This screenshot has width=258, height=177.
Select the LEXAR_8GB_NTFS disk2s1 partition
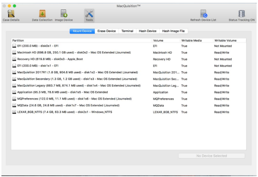click(64, 112)
